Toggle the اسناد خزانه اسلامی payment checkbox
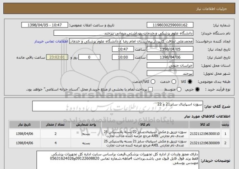Viewport: 239px width, 169px height. tap(151, 90)
